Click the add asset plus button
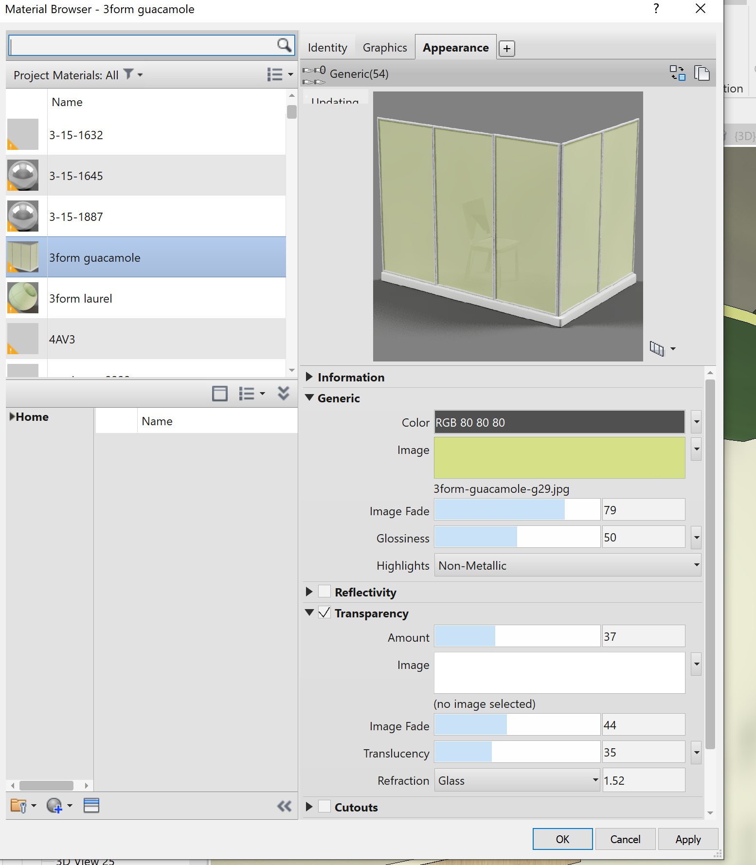 506,48
